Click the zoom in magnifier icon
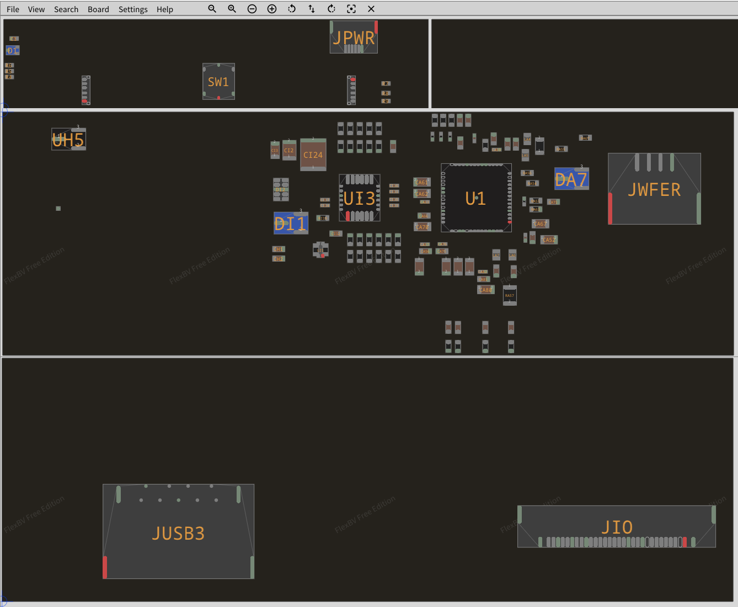The image size is (738, 607). 232,9
